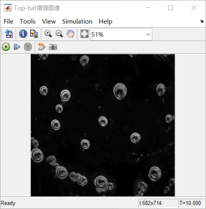Expand the 51% magnification dropdown
The height and width of the screenshot is (209, 206).
coord(121,34)
